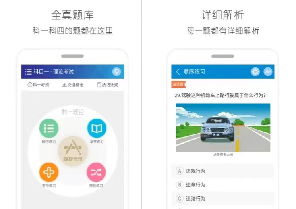This screenshot has height=209, width=296.
Task: Select answer A 违规行为
Action: click(223, 171)
